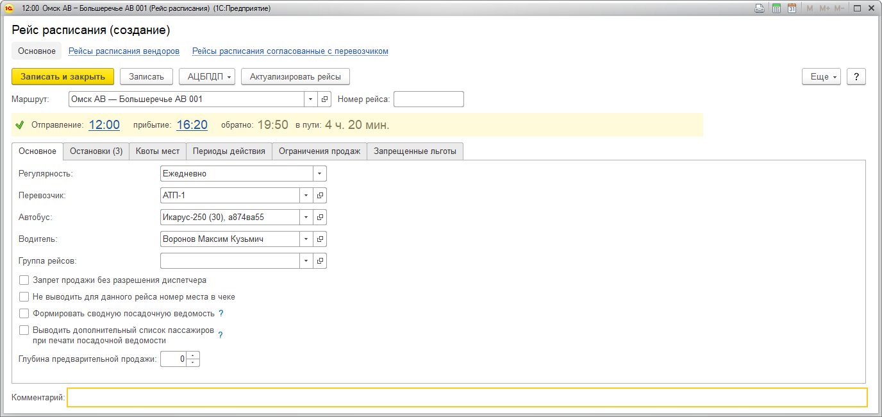Open the Маршрут field's linked record icon
This screenshot has height=417, width=882.
point(324,99)
